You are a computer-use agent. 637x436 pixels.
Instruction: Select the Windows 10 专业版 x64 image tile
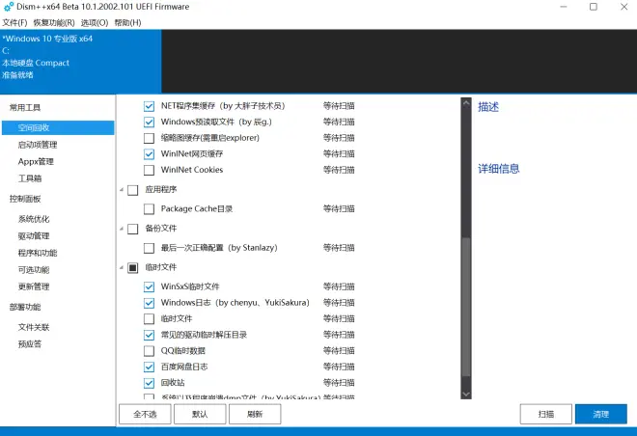[x=80, y=61]
